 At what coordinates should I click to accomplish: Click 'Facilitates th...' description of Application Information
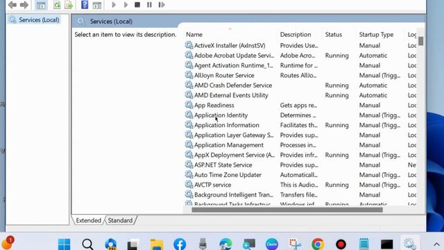pos(298,125)
